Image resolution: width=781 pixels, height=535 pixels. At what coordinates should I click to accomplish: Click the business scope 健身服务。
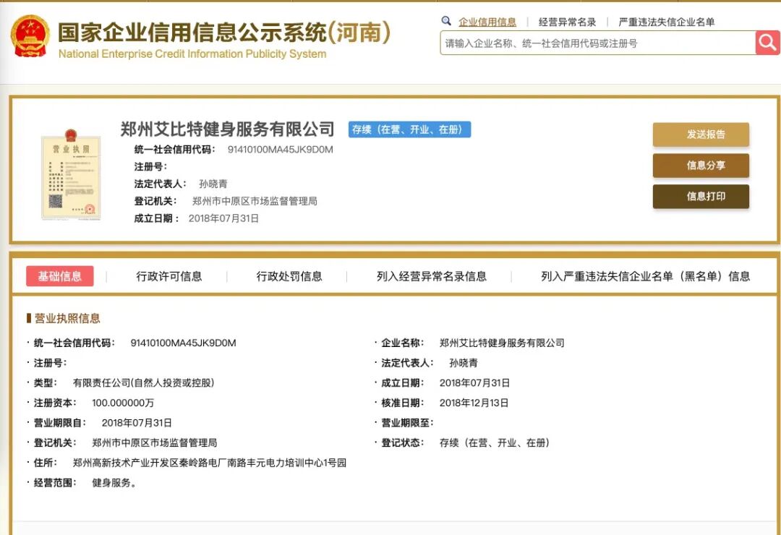point(114,483)
